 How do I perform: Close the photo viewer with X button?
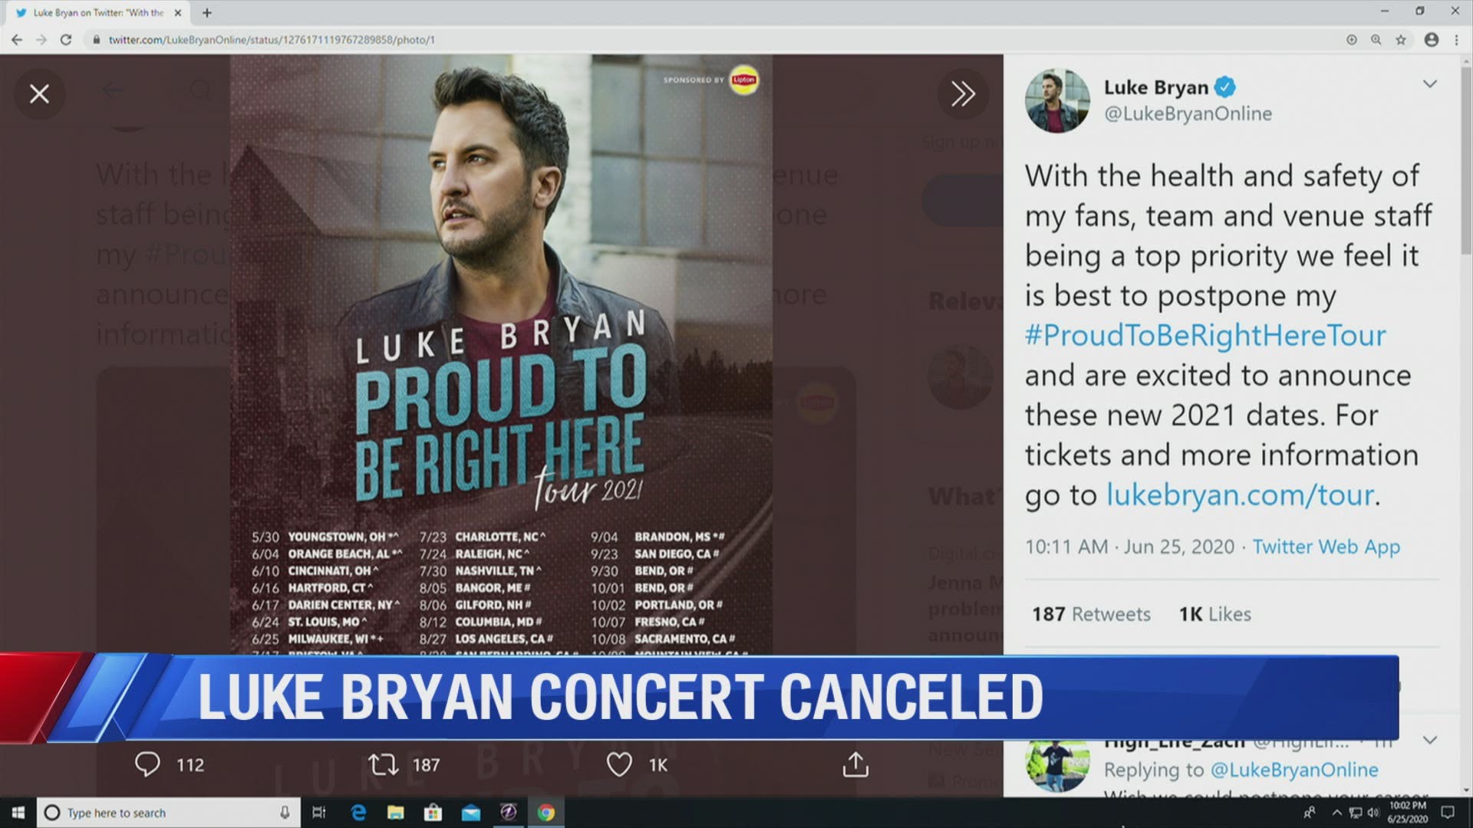click(x=39, y=94)
